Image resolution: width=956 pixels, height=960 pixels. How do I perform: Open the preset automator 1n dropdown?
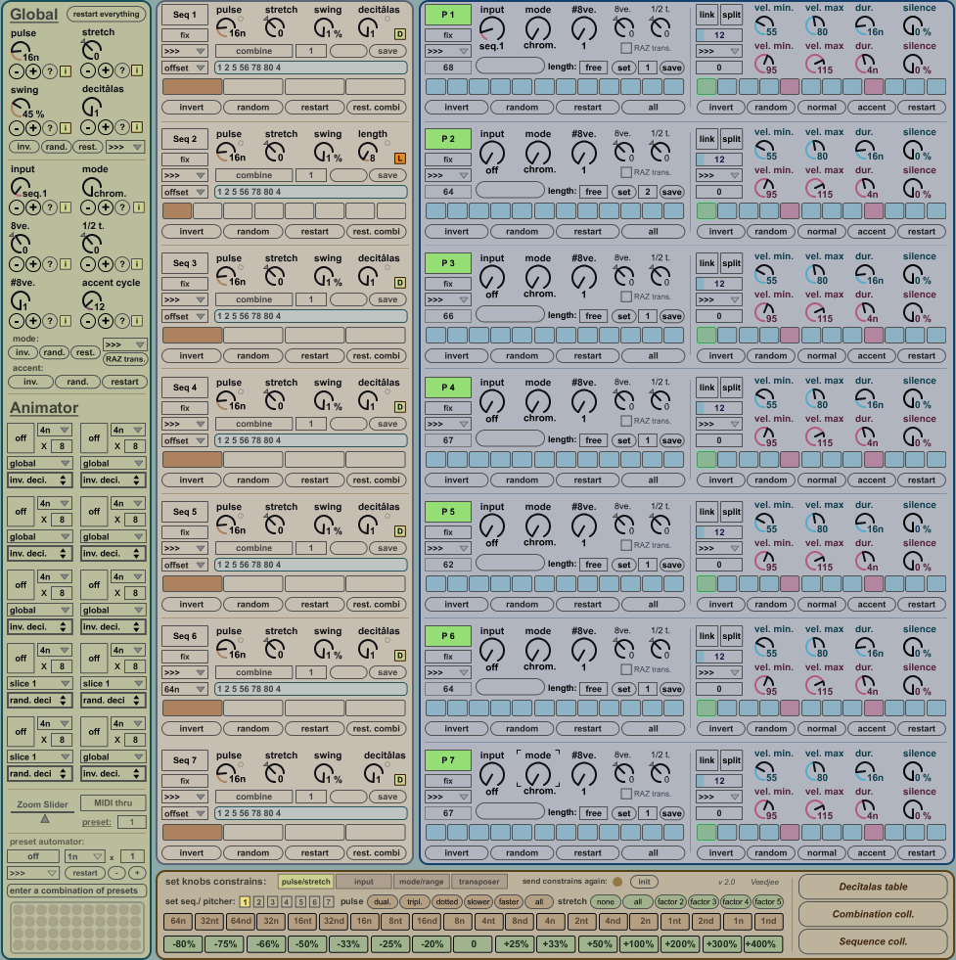[x=84, y=856]
